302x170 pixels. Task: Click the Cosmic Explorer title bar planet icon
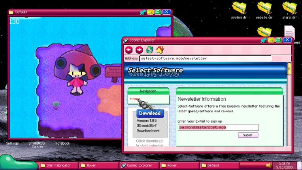tap(126, 40)
